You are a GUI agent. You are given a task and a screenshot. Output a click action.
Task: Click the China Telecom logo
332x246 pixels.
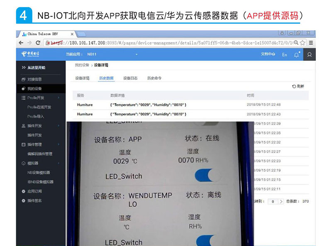(x=30, y=54)
